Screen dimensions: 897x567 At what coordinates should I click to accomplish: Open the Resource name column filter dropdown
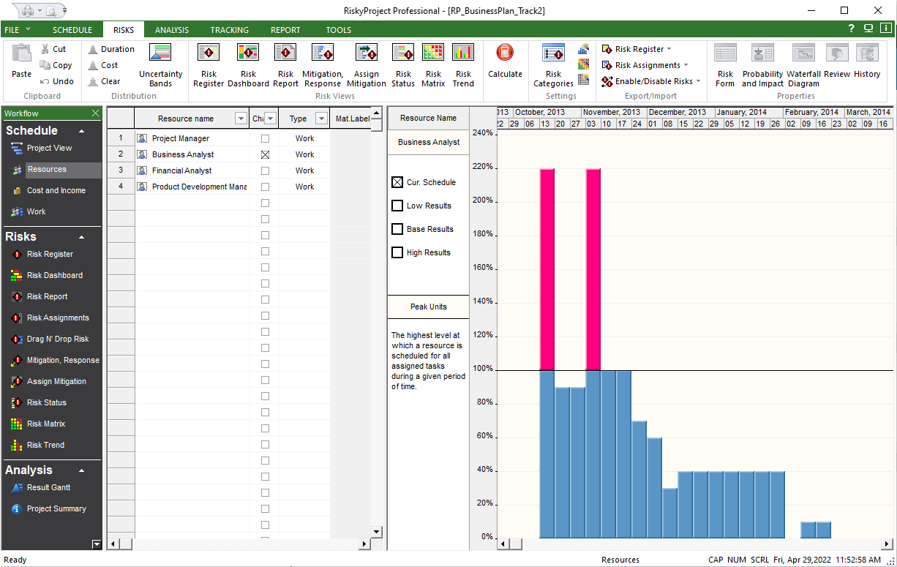(241, 119)
